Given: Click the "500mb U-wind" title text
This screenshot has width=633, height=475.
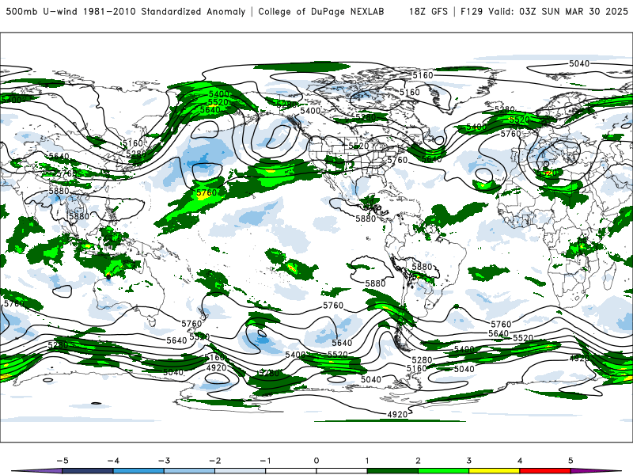Looking at the screenshot, I should 42,11.
